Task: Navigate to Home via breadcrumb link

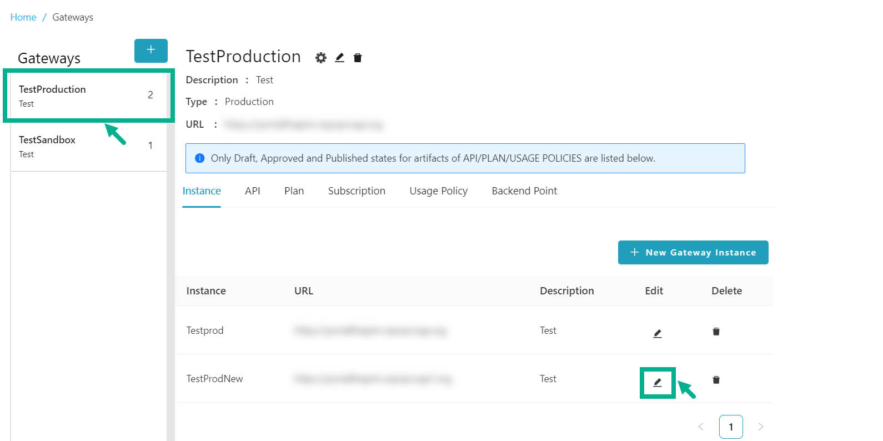Action: click(x=23, y=17)
